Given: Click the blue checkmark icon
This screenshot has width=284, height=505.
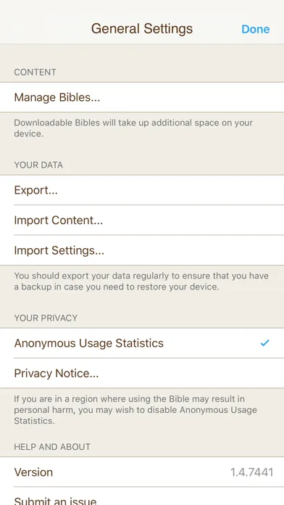Looking at the screenshot, I should [264, 343].
